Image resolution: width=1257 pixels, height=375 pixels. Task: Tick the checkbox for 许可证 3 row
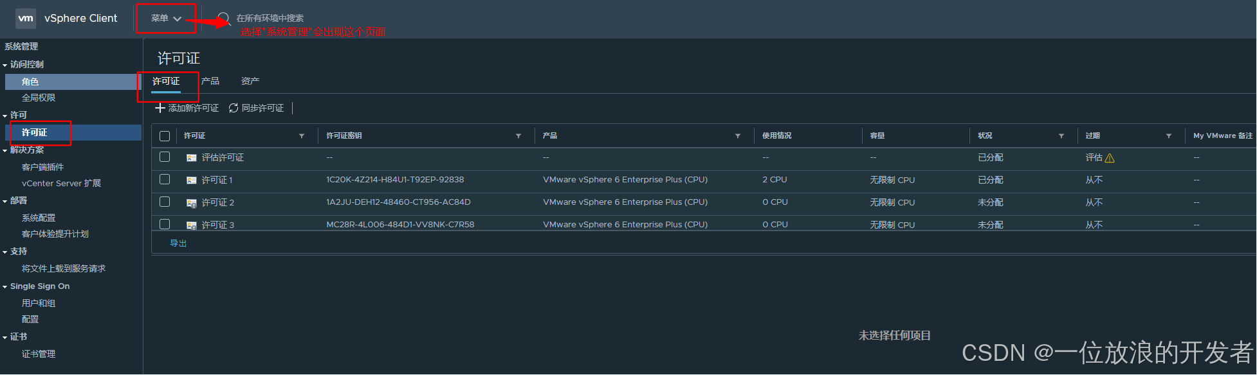pos(165,224)
